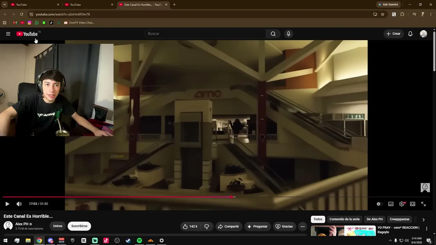Select the Creepypastas filter chip
The width and height of the screenshot is (436, 245).
400,219
